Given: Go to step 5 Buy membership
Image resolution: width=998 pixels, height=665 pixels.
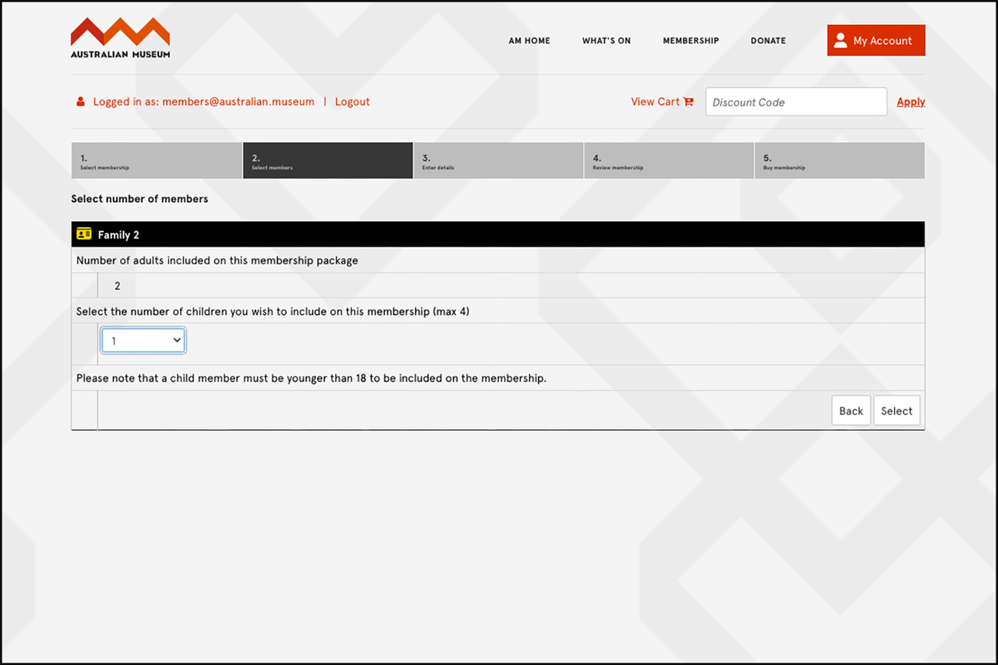Looking at the screenshot, I should (838, 160).
